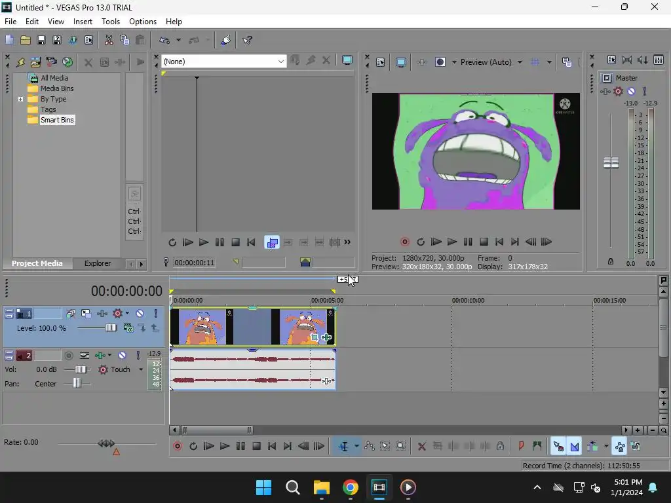Open Google Chrome from the taskbar

point(351,487)
